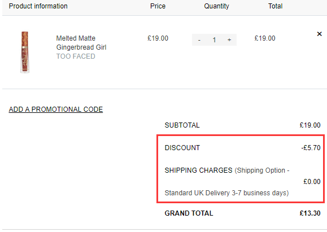
Task: Decrease quantity with minus button
Action: [x=199, y=40]
